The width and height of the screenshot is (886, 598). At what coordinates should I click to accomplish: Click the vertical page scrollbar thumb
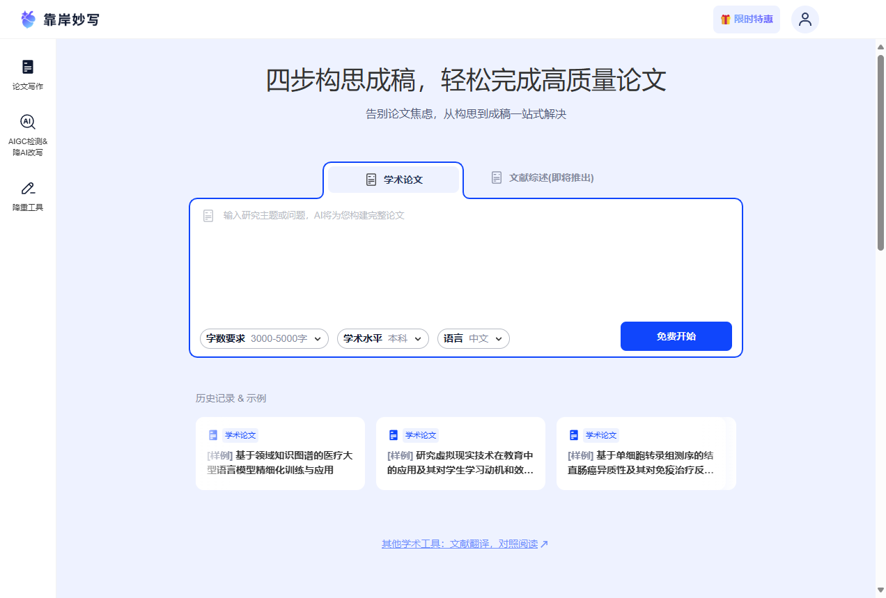pyautogui.click(x=880, y=153)
